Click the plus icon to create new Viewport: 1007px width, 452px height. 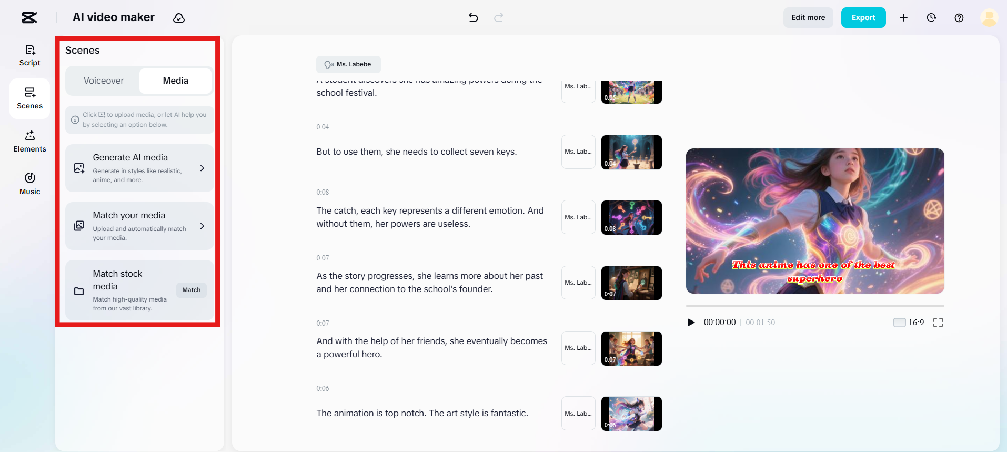point(903,18)
